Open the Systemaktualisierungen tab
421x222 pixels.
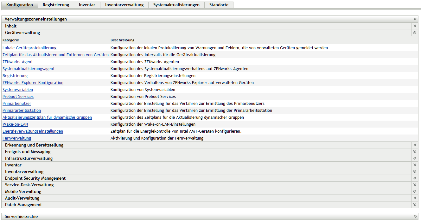(x=176, y=5)
